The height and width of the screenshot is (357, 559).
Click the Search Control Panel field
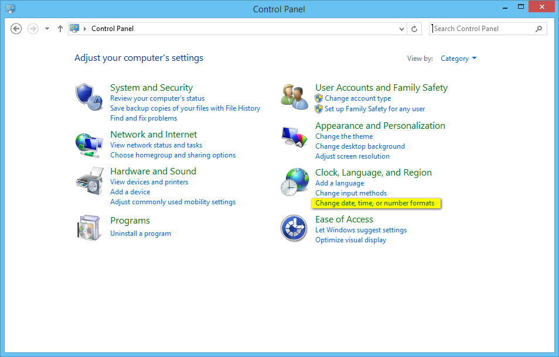[x=483, y=29]
